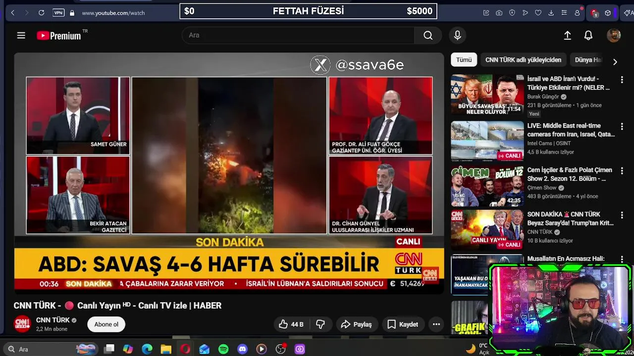Save the video with Kaydet
This screenshot has height=356, width=634.
(403, 324)
